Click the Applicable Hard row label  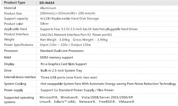click(x=15, y=29)
